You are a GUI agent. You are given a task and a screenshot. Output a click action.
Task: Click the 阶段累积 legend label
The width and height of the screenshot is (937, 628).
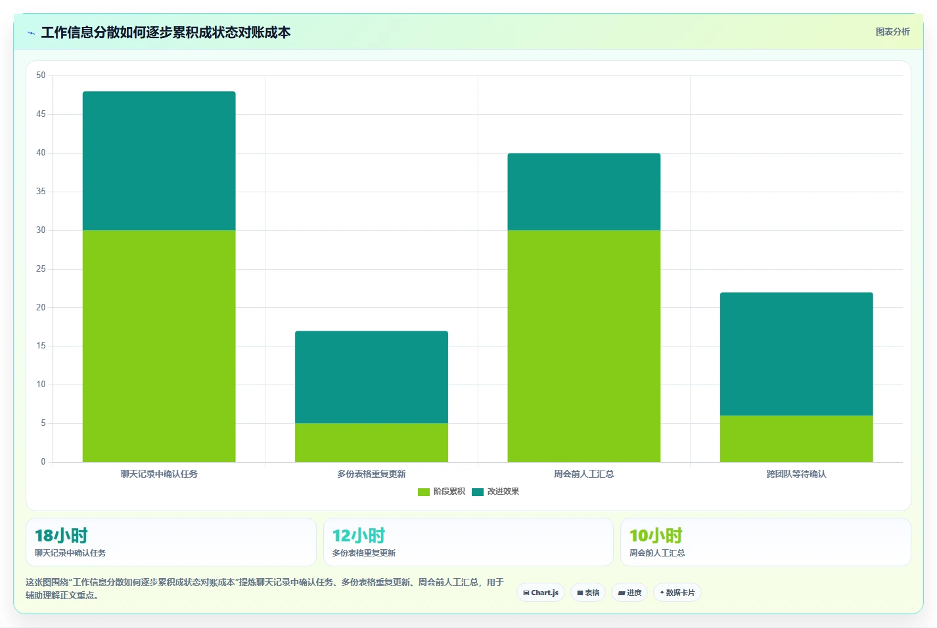pos(449,492)
